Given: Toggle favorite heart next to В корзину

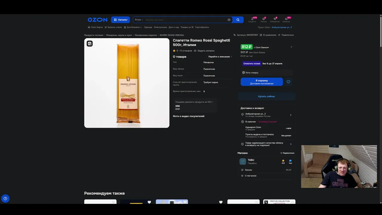Looking at the screenshot, I should [288, 82].
